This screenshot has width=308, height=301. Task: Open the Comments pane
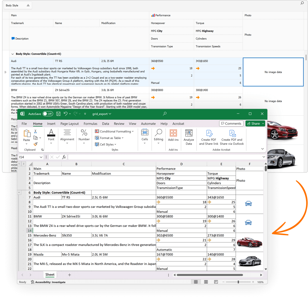tap(231, 123)
